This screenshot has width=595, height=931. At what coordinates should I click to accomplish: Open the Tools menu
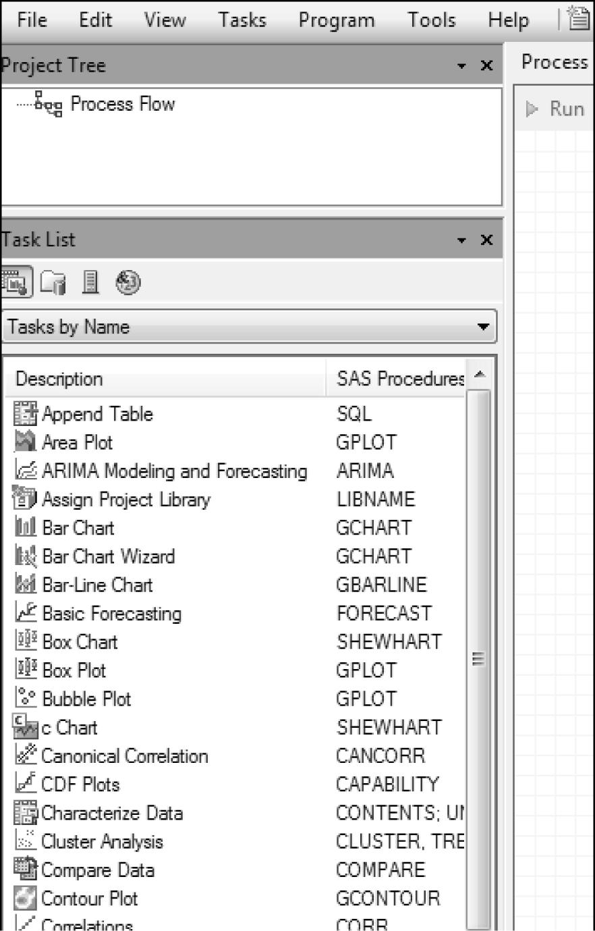(431, 20)
